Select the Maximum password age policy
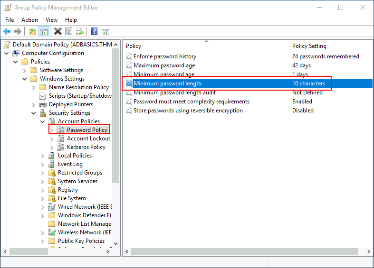This screenshot has width=374, height=268. 164,65
